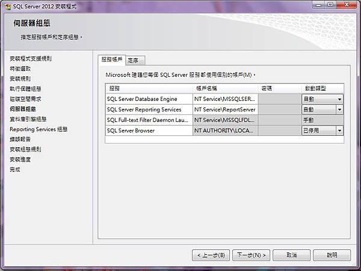Select 執行個體組態 step in sidebar
This screenshot has width=361, height=271.
click(25, 89)
